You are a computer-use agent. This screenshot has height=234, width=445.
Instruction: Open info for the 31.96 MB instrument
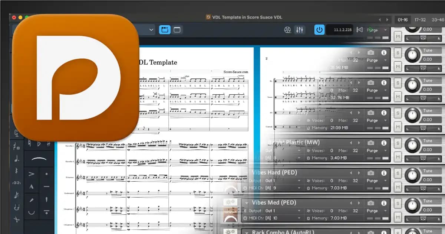click(x=384, y=52)
